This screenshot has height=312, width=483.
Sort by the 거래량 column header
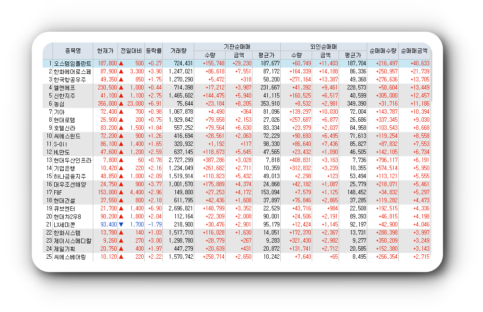point(178,51)
